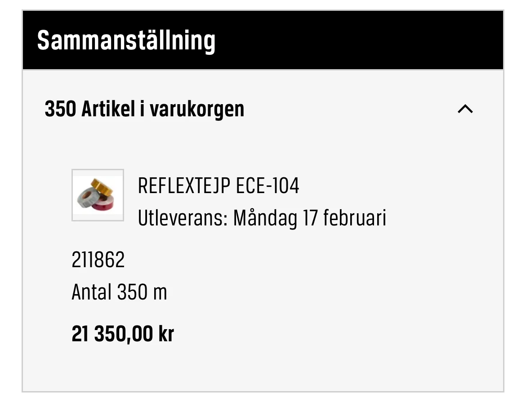Viewport: 526px width, 401px height.
Task: Click the gold tape roll in thumbnail
Action: (x=102, y=186)
